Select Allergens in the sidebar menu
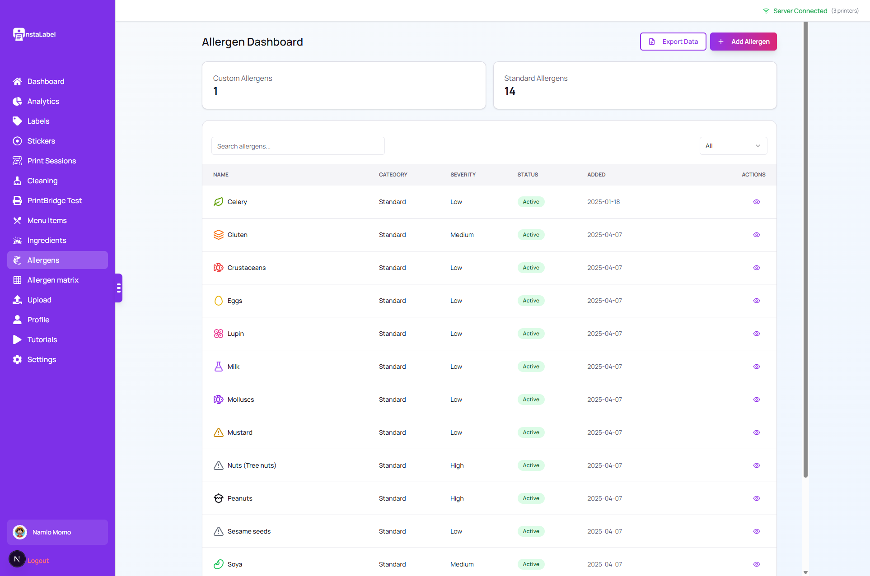 click(x=57, y=260)
